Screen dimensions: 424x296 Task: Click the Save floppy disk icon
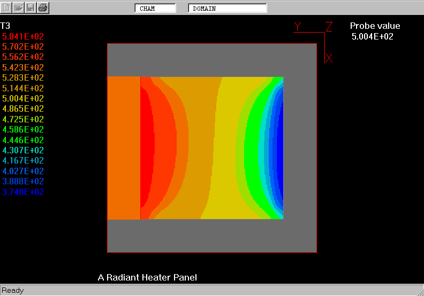click(31, 7)
